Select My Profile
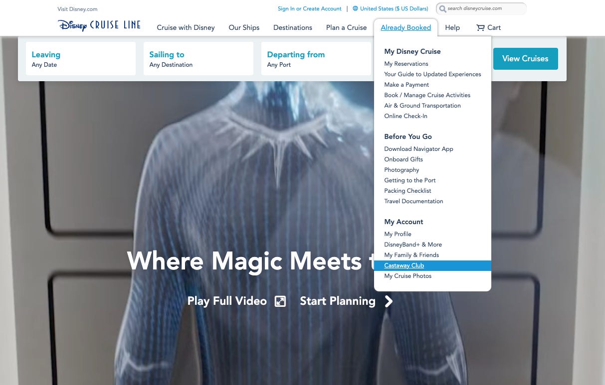Screen dimensions: 605x385 click(398, 234)
